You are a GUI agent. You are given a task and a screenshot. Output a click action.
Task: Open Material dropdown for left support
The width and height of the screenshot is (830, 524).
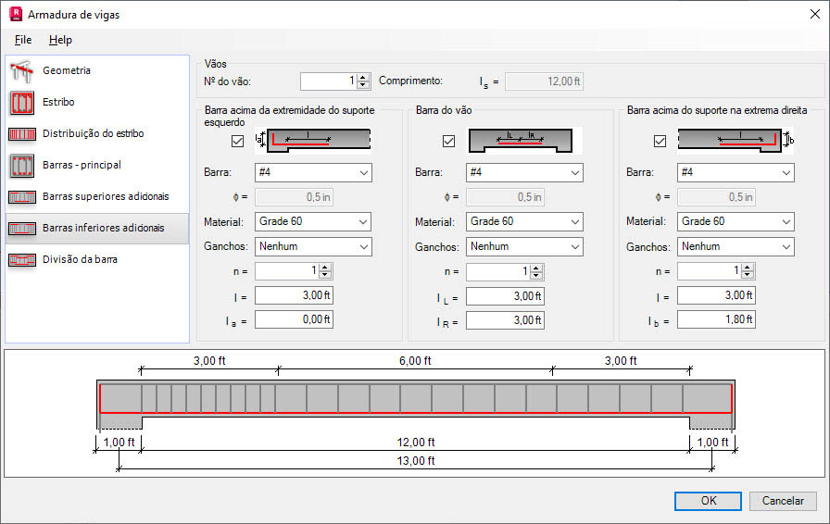[x=313, y=222]
